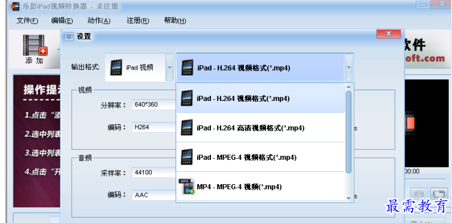The width and height of the screenshot is (452, 223).
Task: Click iPad icon beside 高清视频格式 item
Action: point(187,127)
